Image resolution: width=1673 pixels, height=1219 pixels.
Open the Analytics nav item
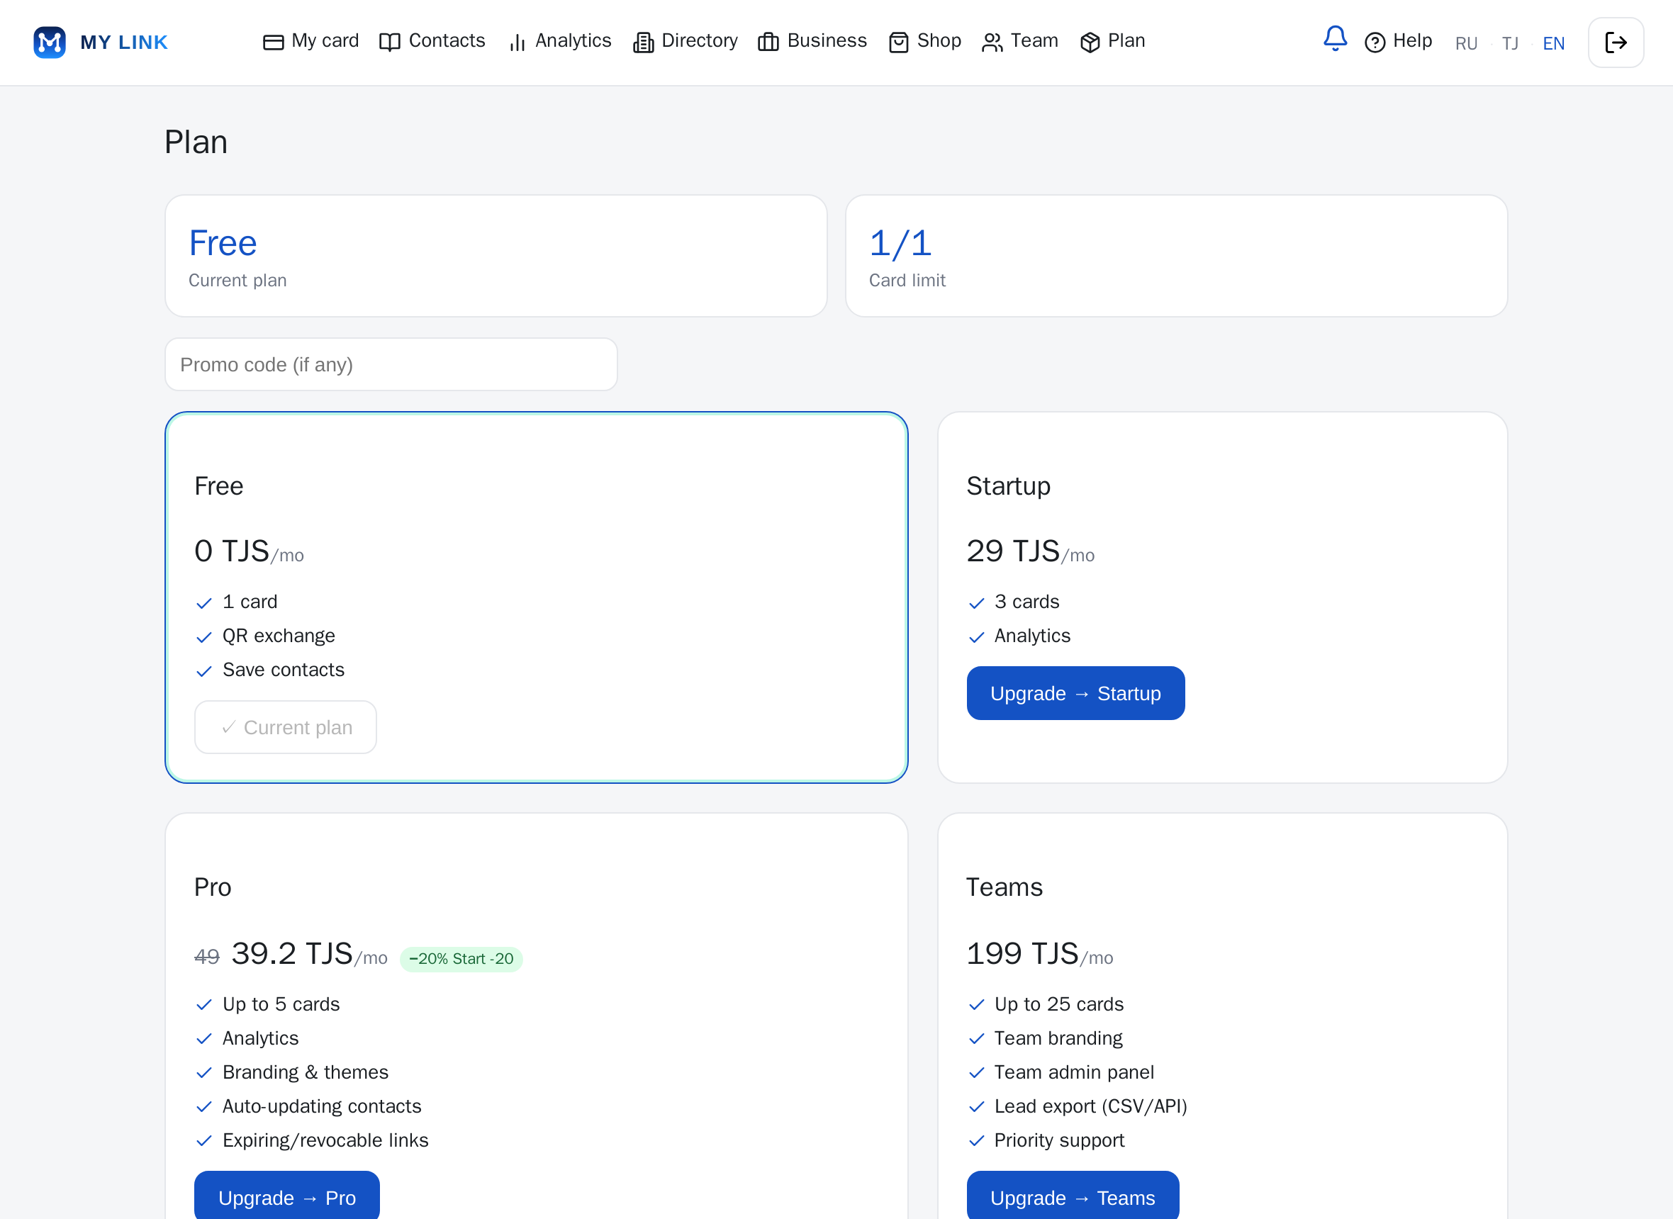[x=560, y=41]
